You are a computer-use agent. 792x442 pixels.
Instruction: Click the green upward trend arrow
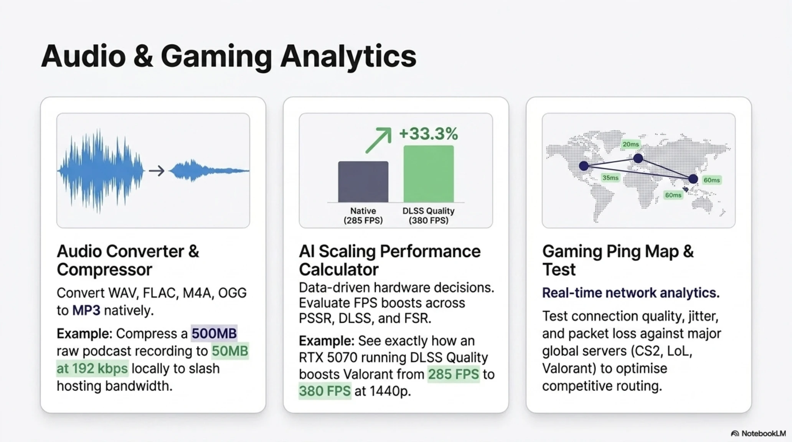click(x=378, y=140)
